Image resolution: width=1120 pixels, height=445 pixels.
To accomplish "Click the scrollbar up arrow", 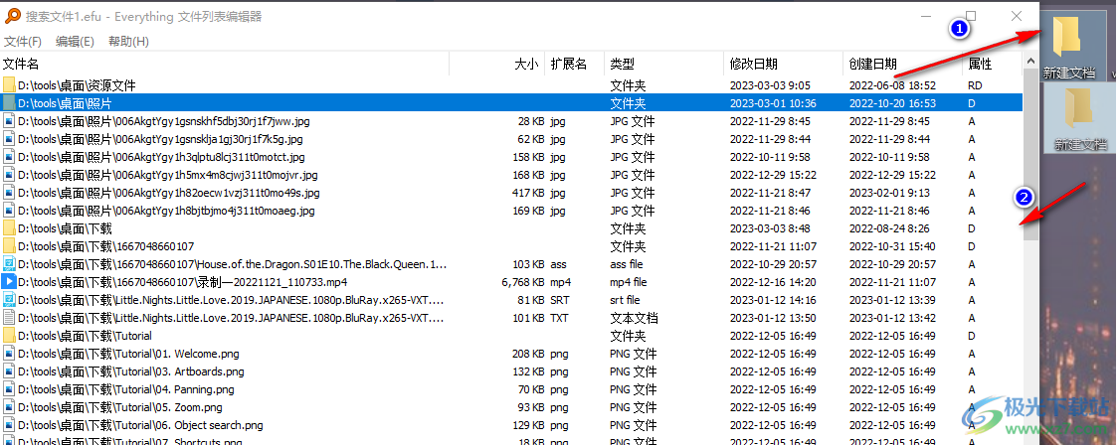I will click(1030, 61).
